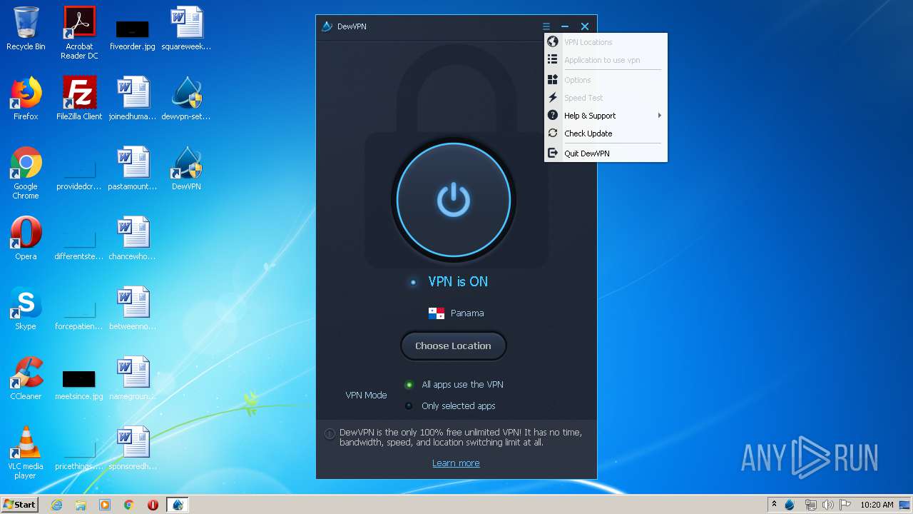The width and height of the screenshot is (913, 514).
Task: Click the lightning icon beside Speed Test
Action: pos(552,98)
